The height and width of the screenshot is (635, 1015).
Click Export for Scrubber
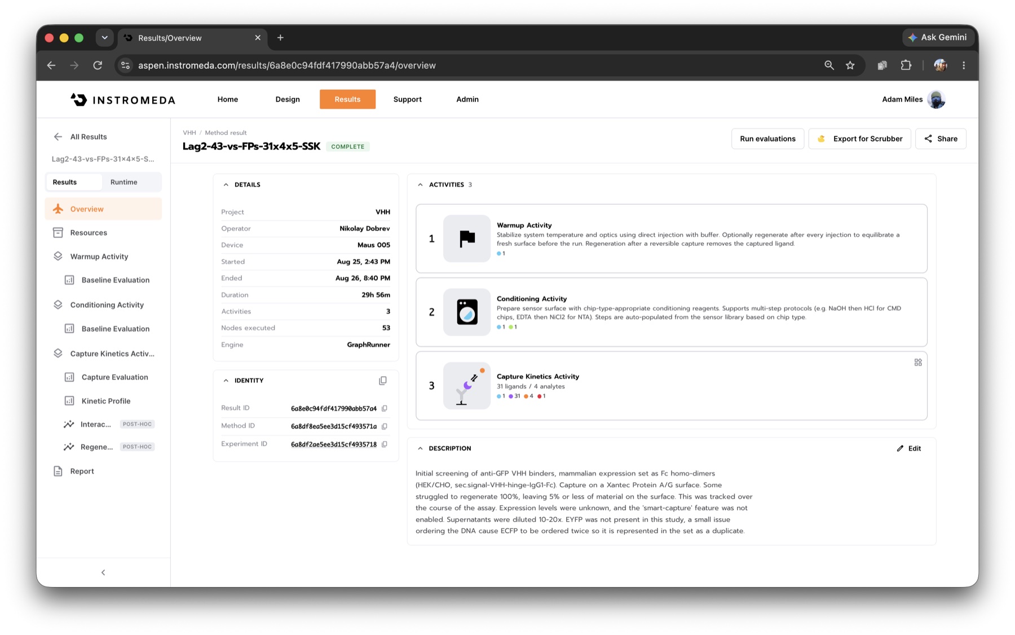[859, 139]
